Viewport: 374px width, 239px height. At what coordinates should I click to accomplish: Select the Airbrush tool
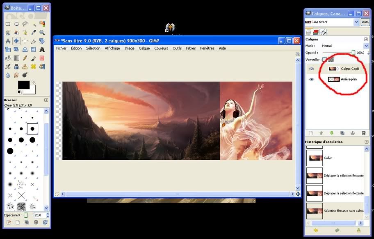tap(8, 67)
